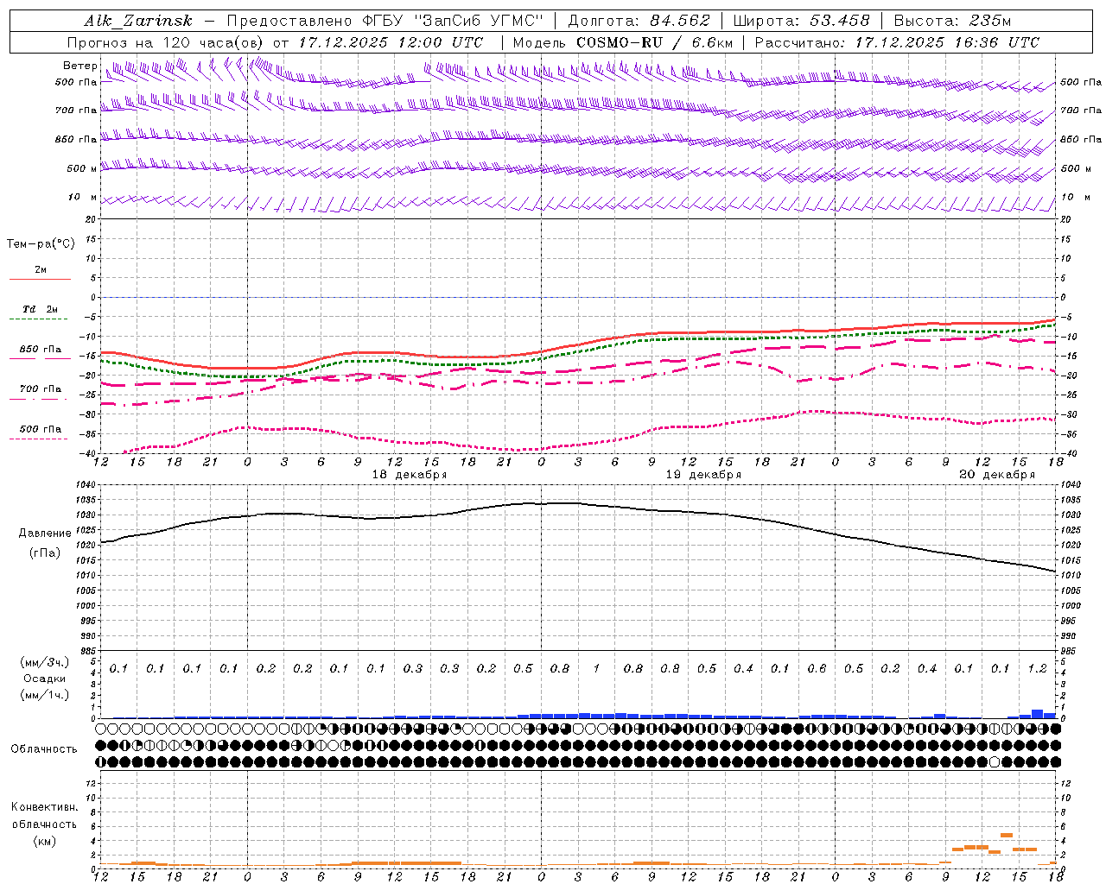This screenshot has height=884, width=1106.
Task: Click the 18 декабря date label
Action: pos(410,475)
